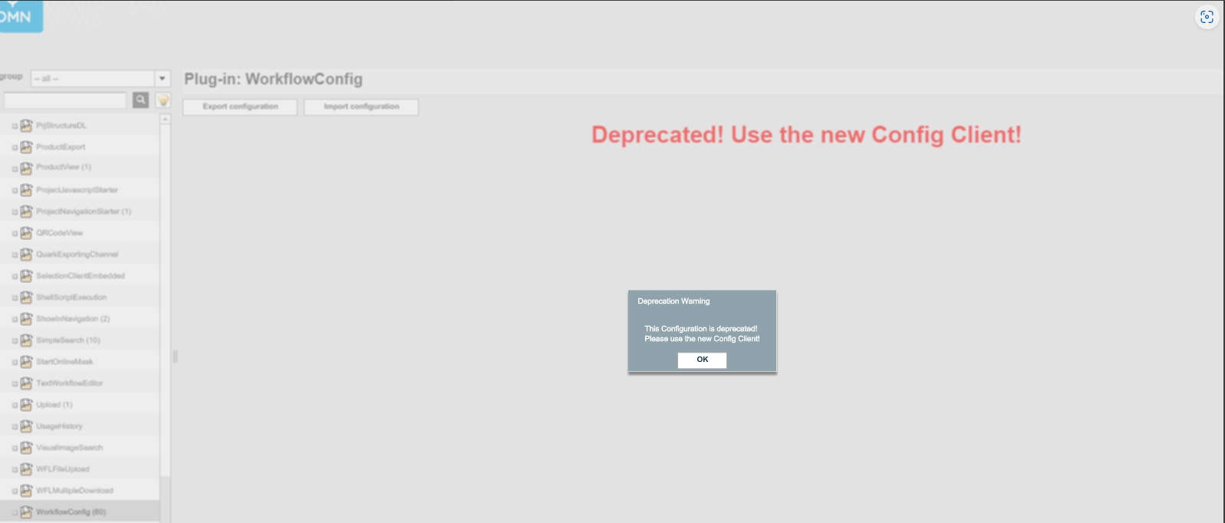Click the SimpleSearch plug-in icon
This screenshot has height=523, width=1225.
pos(27,340)
